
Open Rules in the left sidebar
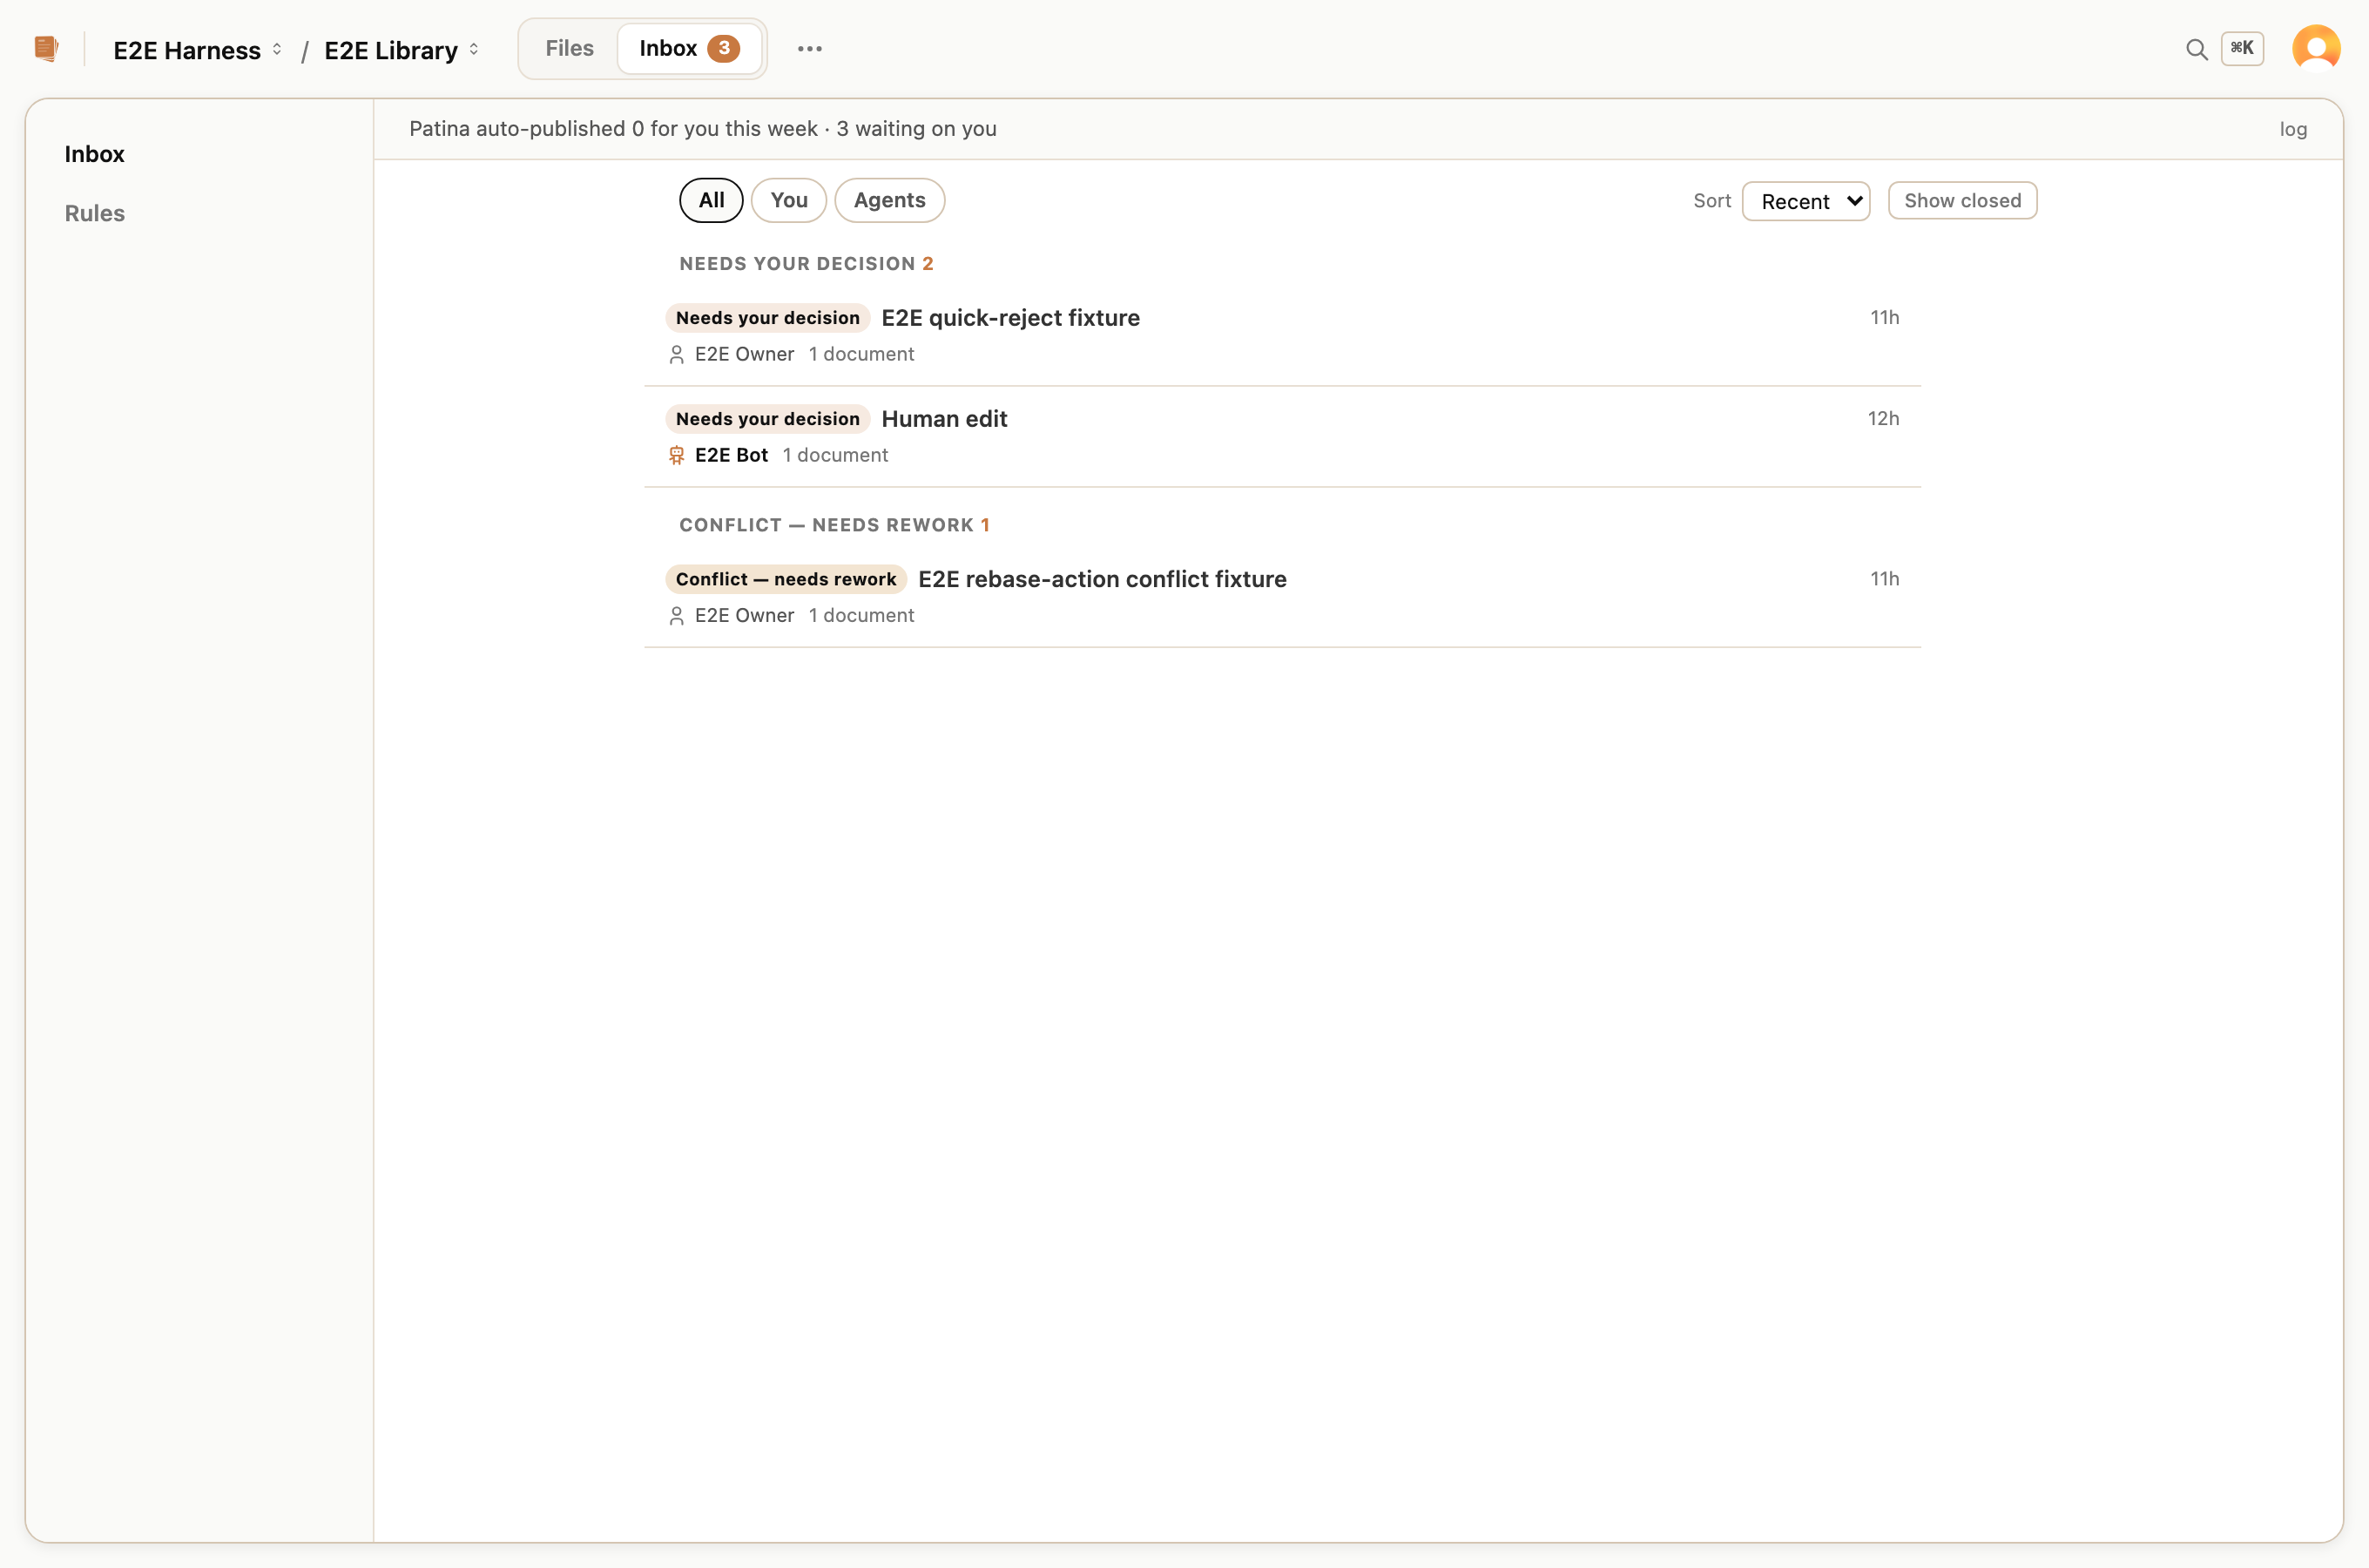94,213
